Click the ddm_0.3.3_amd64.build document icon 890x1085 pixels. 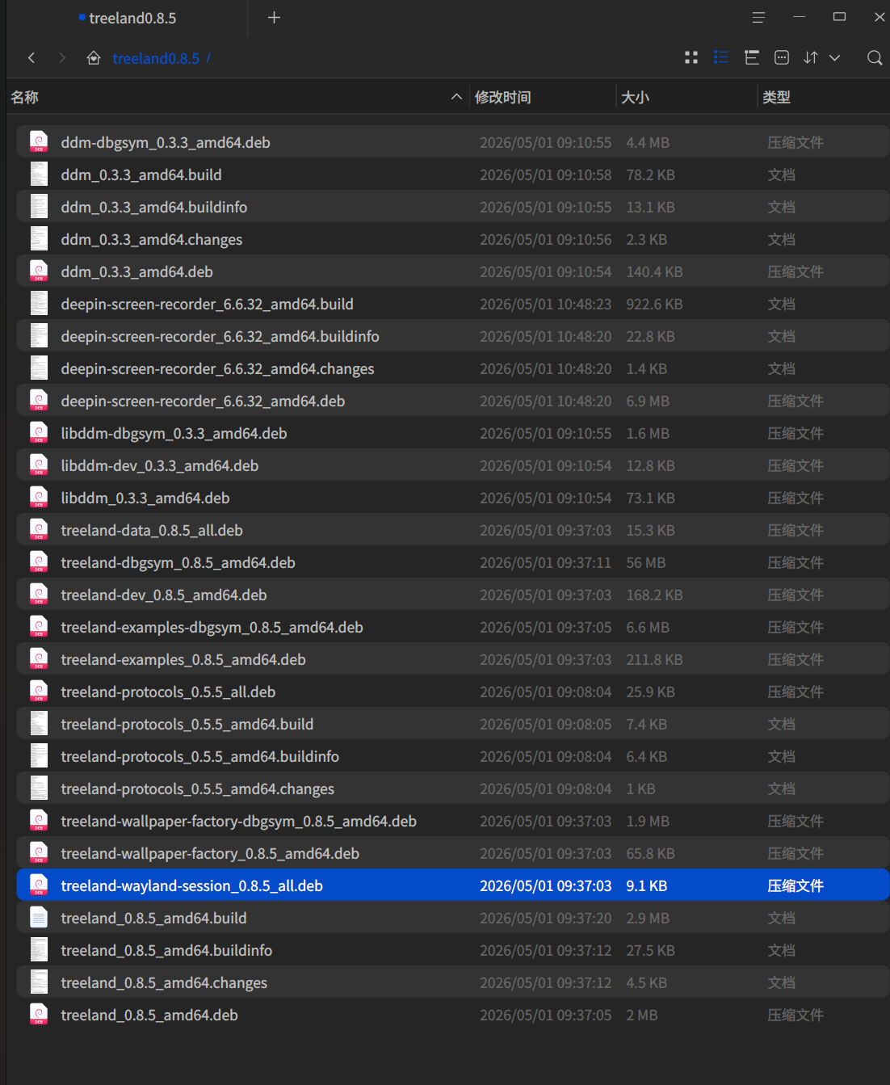click(39, 174)
